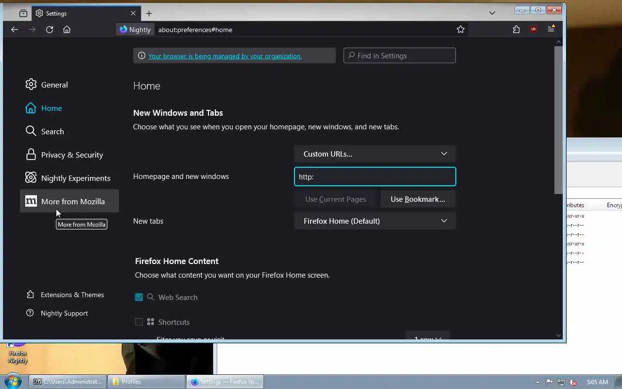Open a new tab with plus button
The image size is (622, 389).
coord(149,13)
